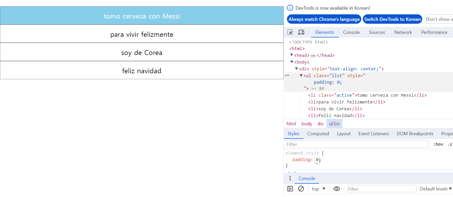Click the element.style selector text
The width and height of the screenshot is (453, 197).
pos(302,153)
